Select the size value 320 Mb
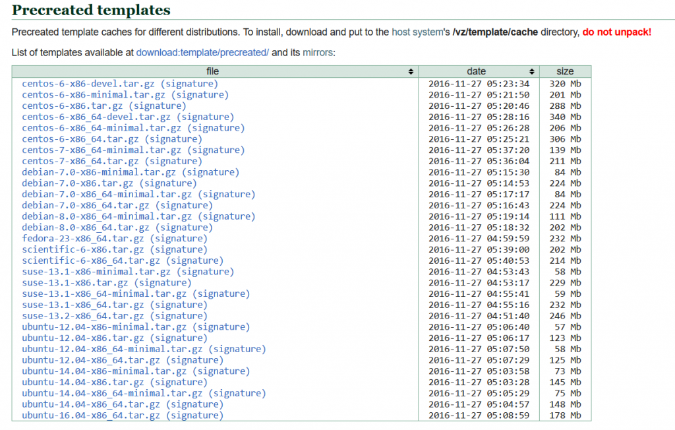Screen dimensions: 675x430 click(565, 84)
